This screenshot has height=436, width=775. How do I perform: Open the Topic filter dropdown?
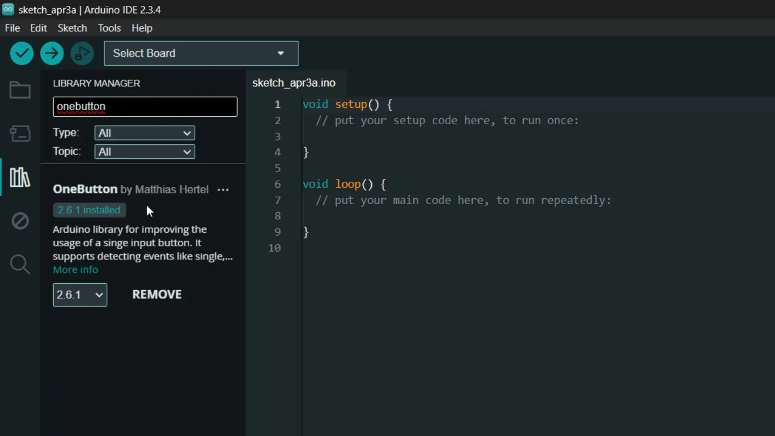point(145,152)
